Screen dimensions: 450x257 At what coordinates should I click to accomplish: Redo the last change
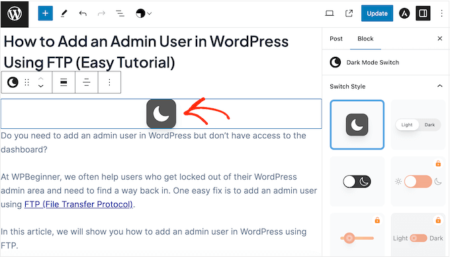click(101, 13)
